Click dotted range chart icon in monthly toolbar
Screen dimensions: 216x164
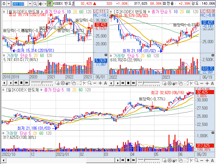[x=79, y=83]
